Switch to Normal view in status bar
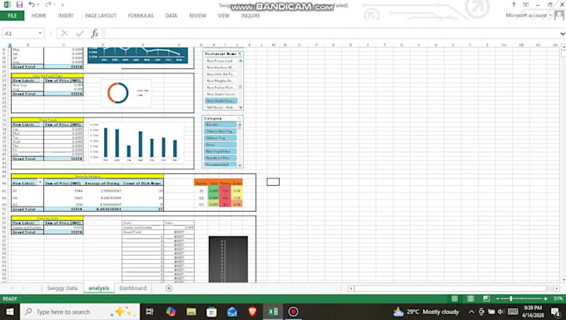The width and height of the screenshot is (566, 320). pyautogui.click(x=454, y=298)
